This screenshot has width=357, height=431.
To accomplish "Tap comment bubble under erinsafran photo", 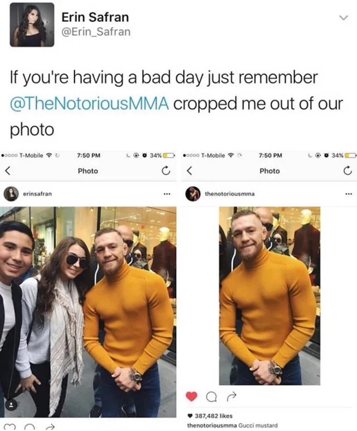I will pos(30,427).
